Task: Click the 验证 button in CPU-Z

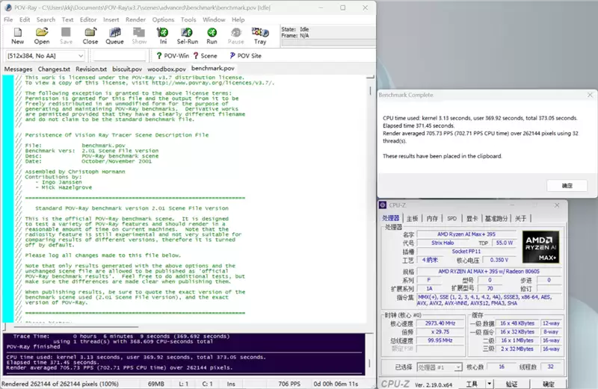Action: (511, 384)
